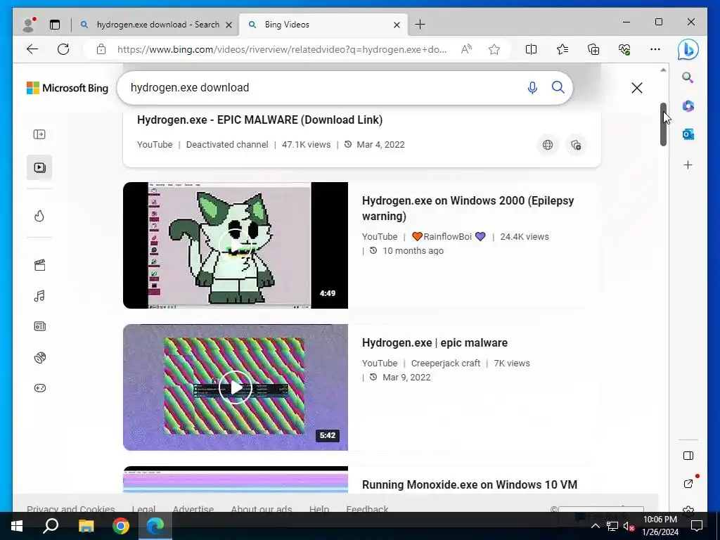Open Collections icon in toolbar
Image resolution: width=720 pixels, height=540 pixels.
pos(593,50)
